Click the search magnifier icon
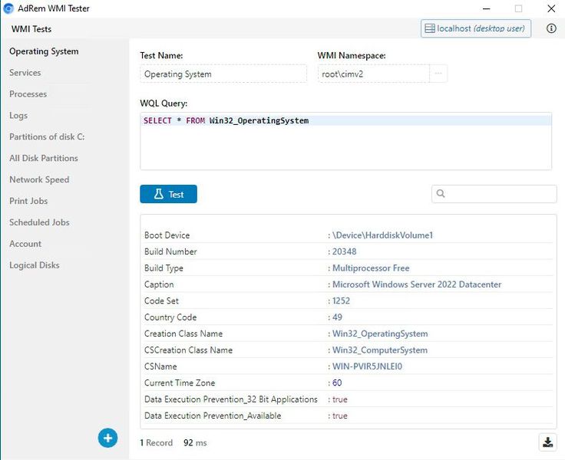Screen dimensions: 565x460 pos(441,194)
